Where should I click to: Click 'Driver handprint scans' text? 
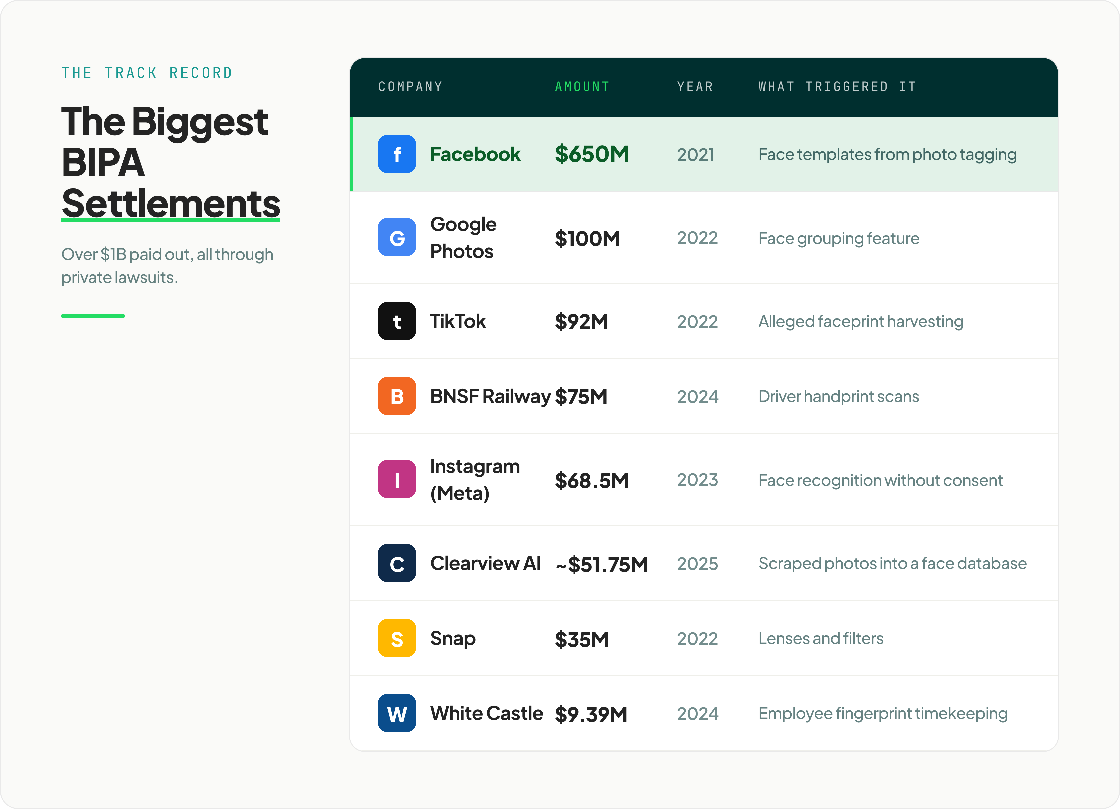tap(839, 397)
